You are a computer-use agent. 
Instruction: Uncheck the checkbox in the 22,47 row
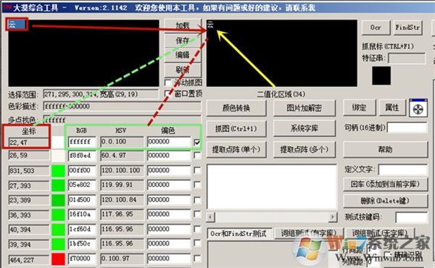coord(197,143)
